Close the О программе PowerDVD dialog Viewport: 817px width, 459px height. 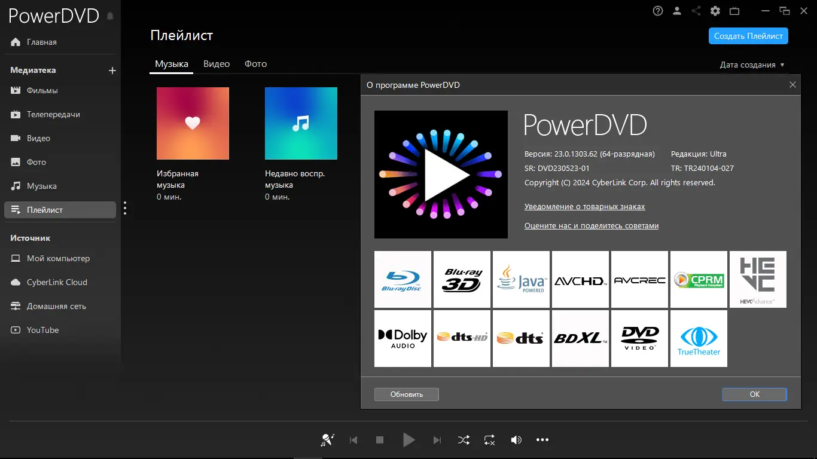[x=792, y=85]
